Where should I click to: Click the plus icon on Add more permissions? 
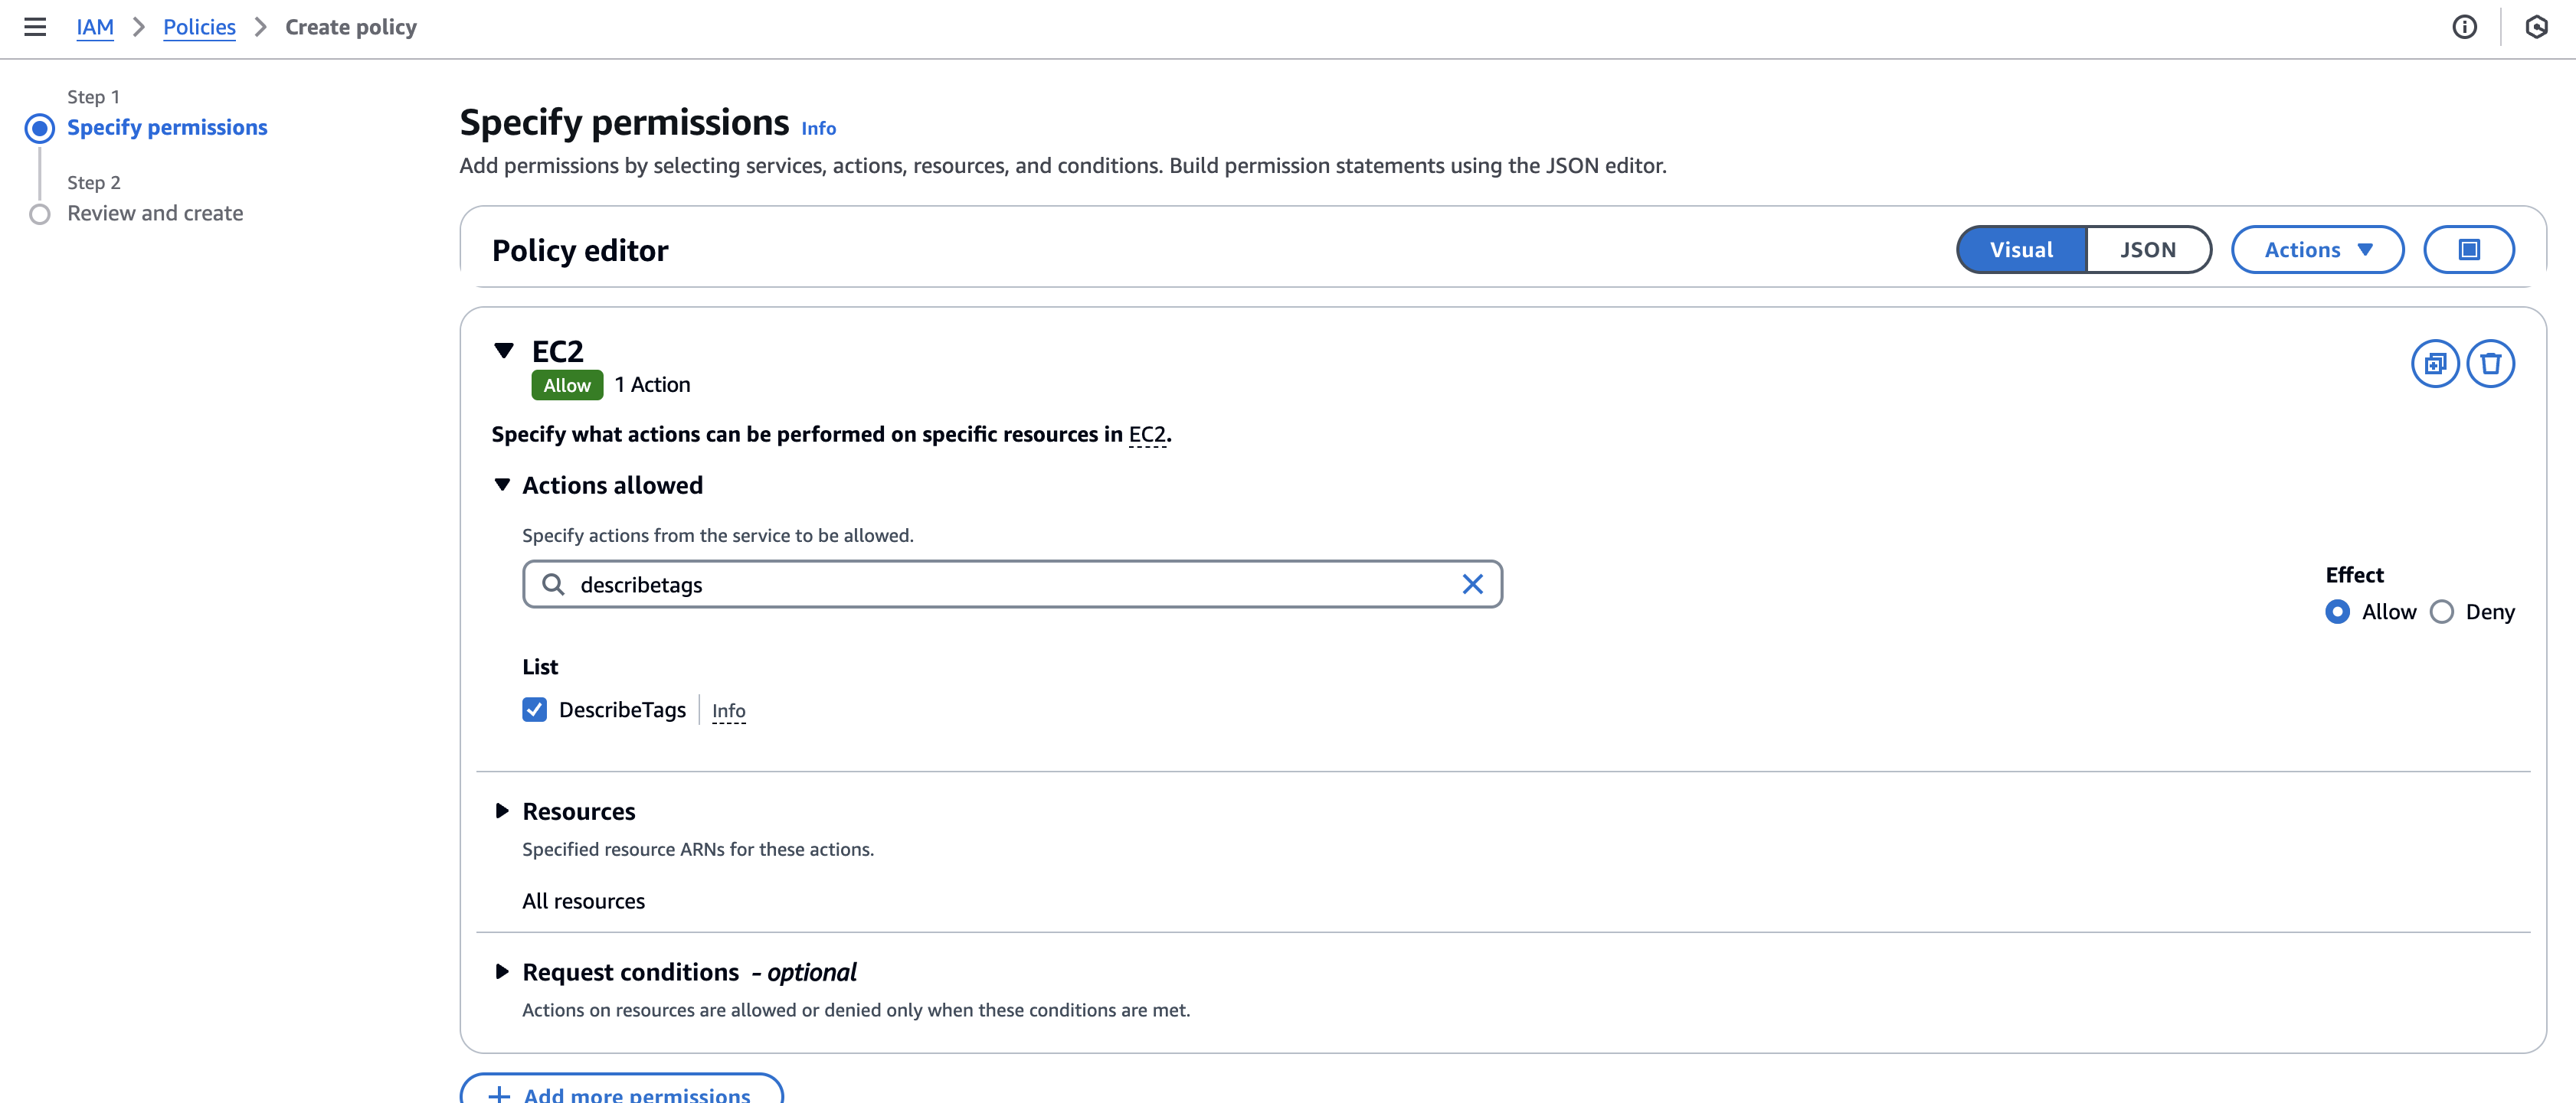(x=499, y=1094)
